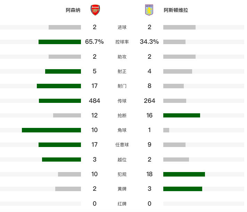The image size is (247, 212).
Task: Click Arsenal's passes count 484
Action: pos(94,101)
